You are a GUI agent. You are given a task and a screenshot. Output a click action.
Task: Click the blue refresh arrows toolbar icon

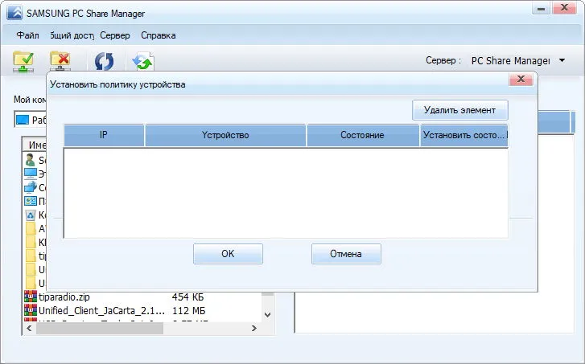point(104,62)
